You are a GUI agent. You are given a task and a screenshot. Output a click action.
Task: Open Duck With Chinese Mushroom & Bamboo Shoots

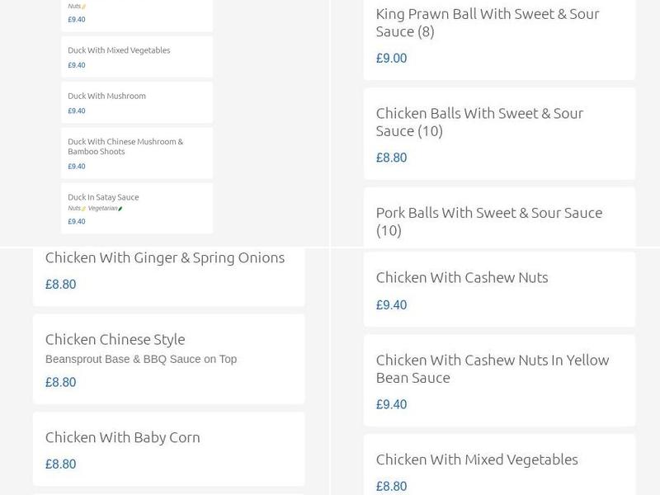point(136,153)
